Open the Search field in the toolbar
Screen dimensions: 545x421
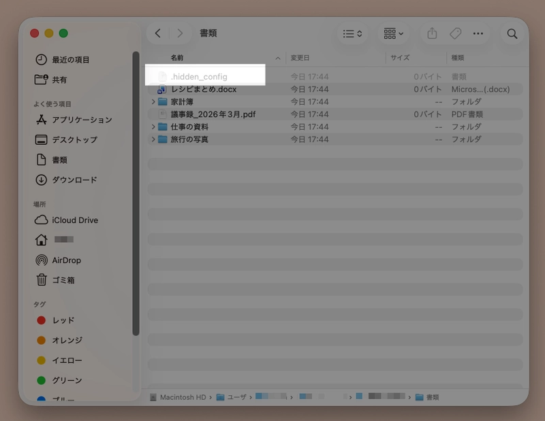511,33
